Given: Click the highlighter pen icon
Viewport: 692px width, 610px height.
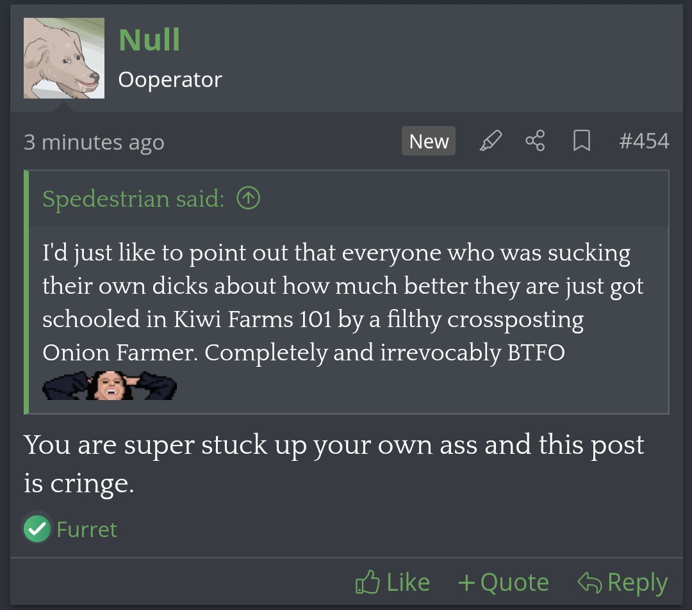Looking at the screenshot, I should point(491,141).
